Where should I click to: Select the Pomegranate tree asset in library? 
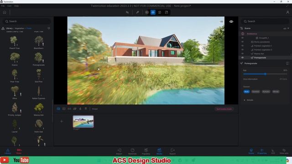(x=39, y=59)
